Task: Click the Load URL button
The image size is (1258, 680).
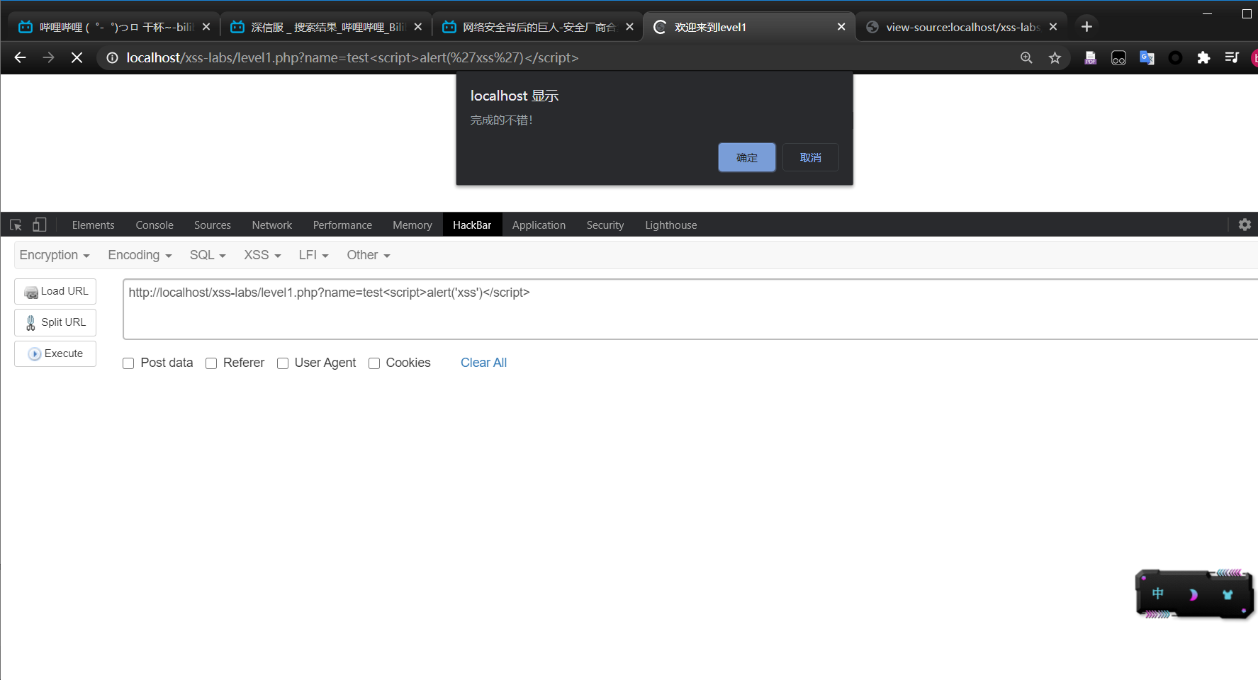Action: [55, 291]
